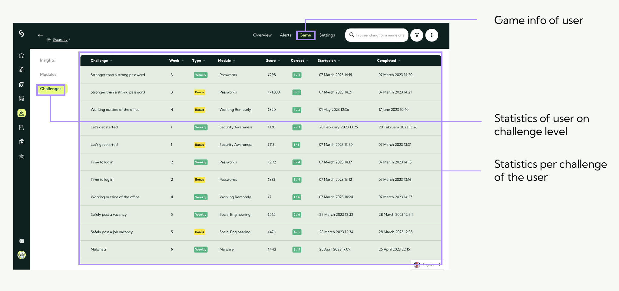Open the three-dot more options menu
Viewport: 619px width, 291px height.
(x=432, y=35)
